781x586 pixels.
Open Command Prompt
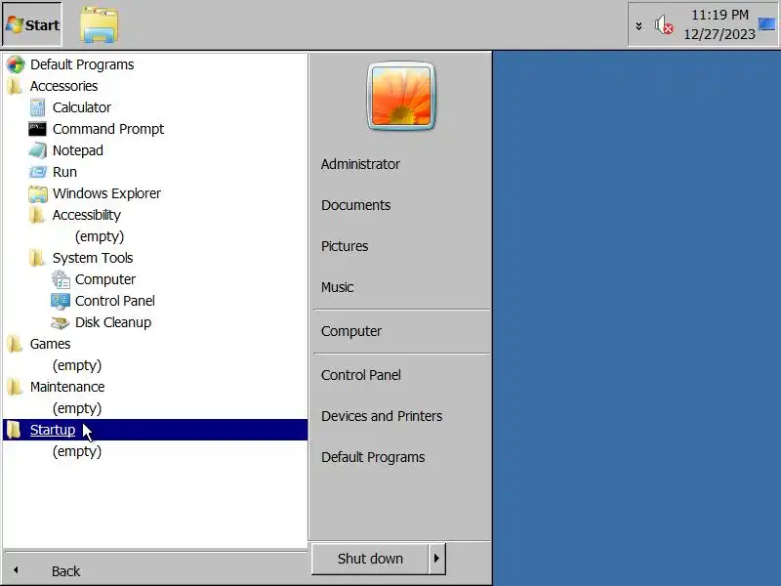pyautogui.click(x=108, y=129)
